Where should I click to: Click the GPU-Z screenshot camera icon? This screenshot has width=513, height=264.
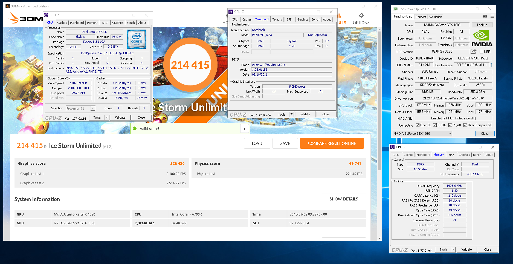pos(485,16)
